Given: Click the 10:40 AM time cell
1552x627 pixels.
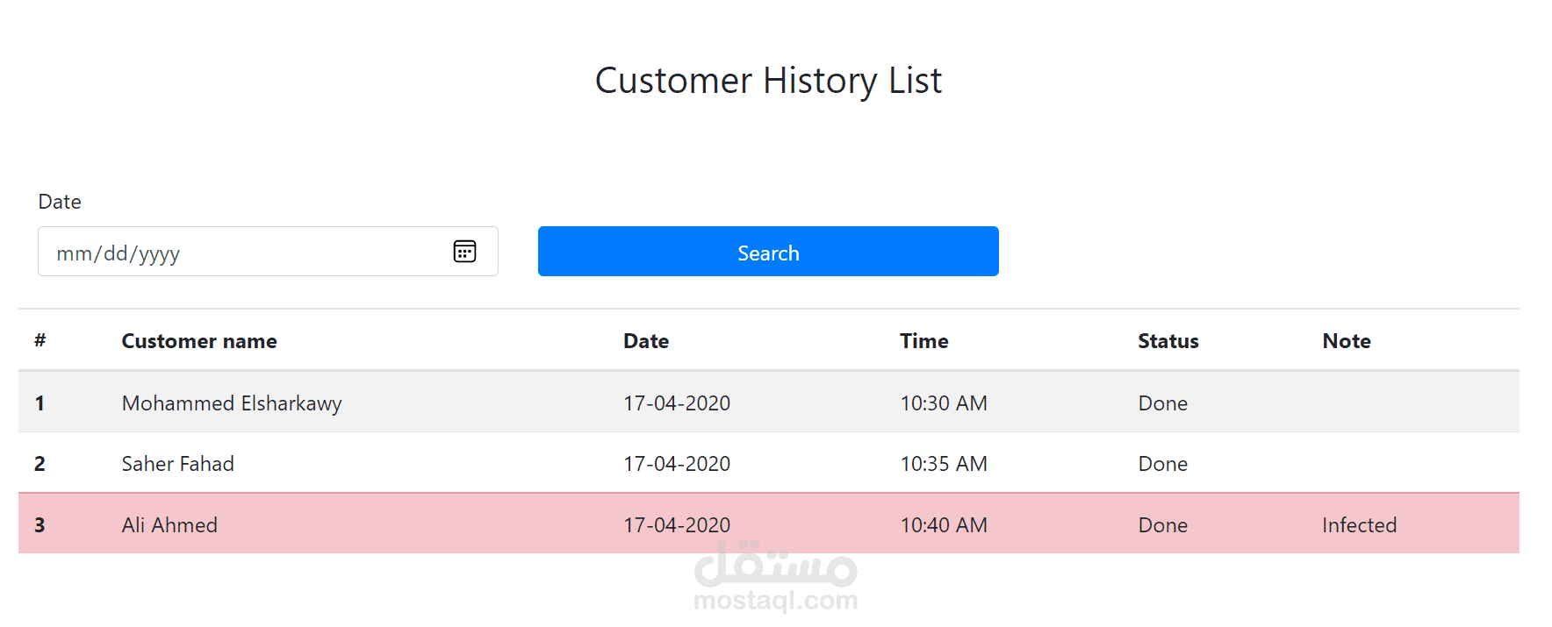Looking at the screenshot, I should [x=944, y=525].
